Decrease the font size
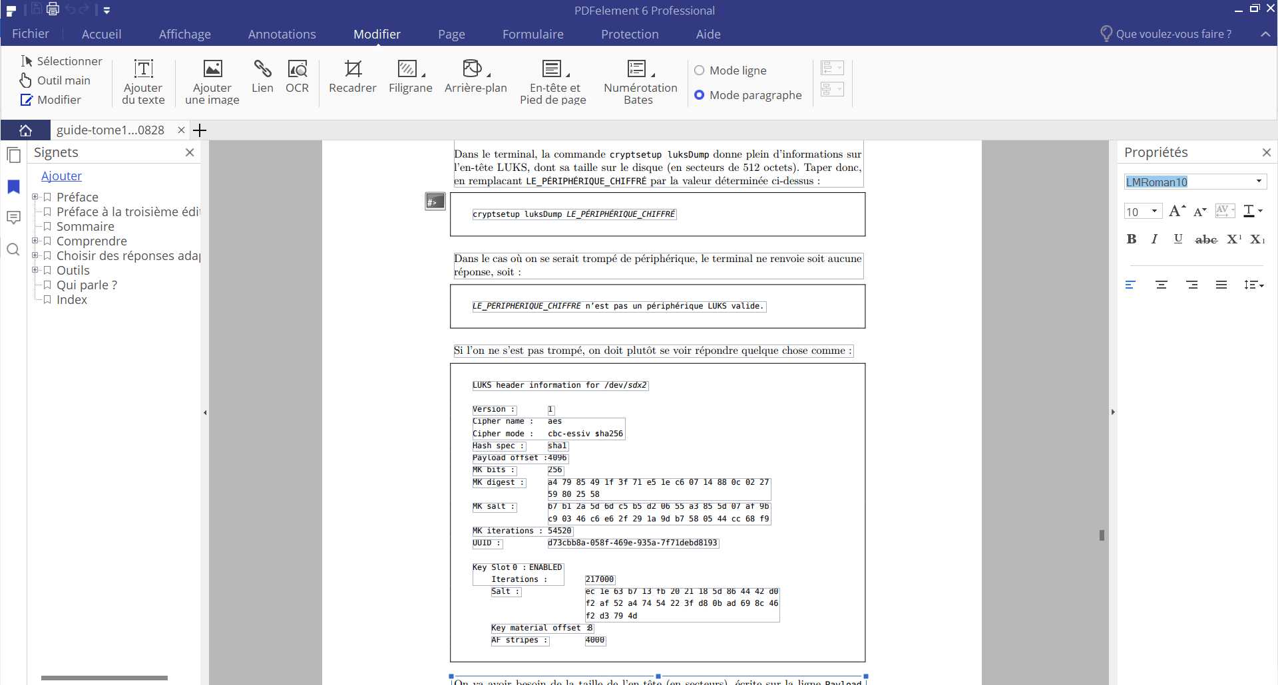1278x685 pixels. pyautogui.click(x=1199, y=211)
